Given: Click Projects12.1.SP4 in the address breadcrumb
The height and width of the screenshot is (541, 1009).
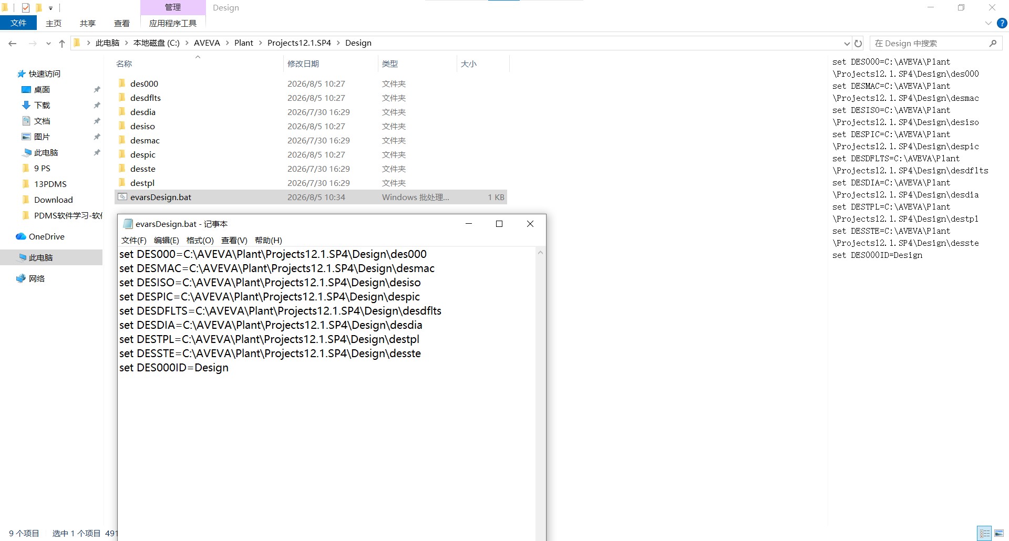Looking at the screenshot, I should click(x=300, y=43).
